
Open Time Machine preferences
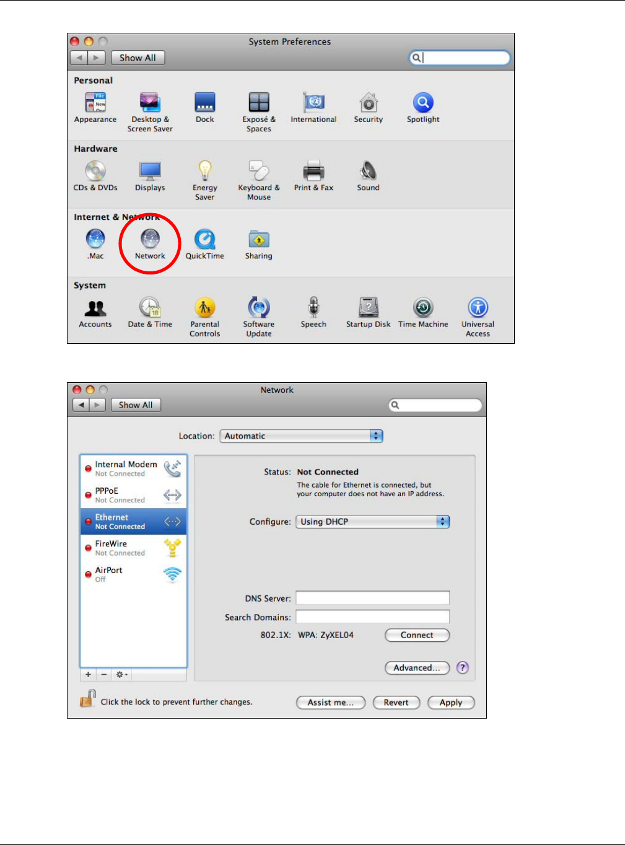tap(423, 312)
